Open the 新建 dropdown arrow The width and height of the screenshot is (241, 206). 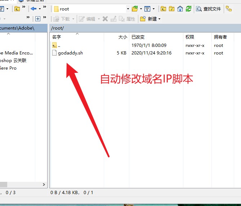click(159, 19)
